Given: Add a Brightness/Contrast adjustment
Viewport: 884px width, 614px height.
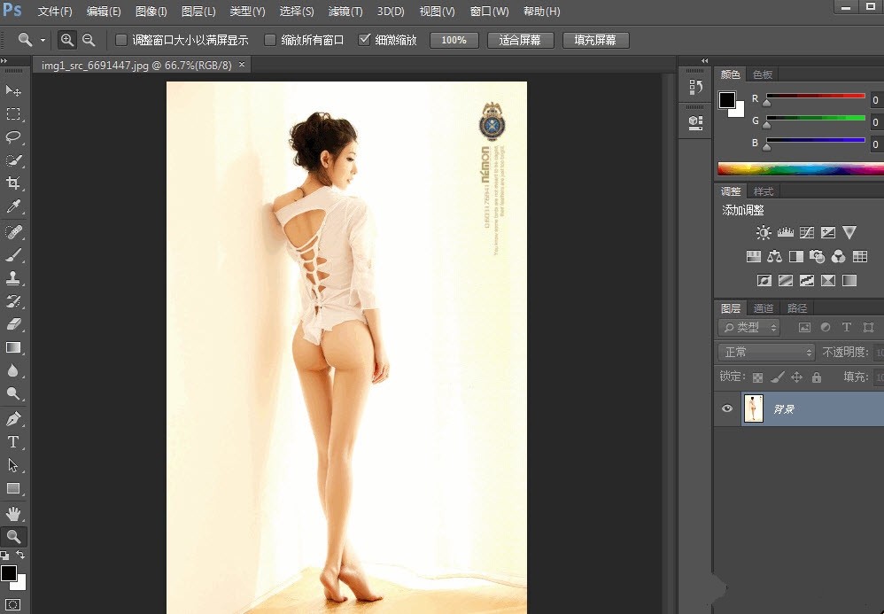Looking at the screenshot, I should pyautogui.click(x=764, y=232).
